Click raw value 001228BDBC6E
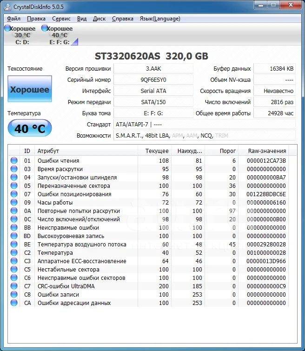 266,194
